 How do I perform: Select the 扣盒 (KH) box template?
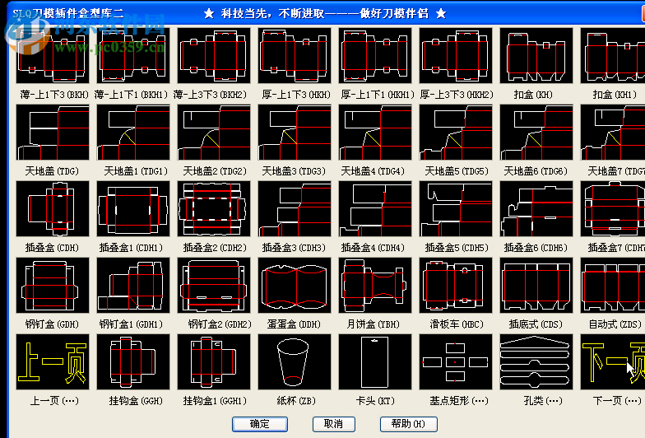pyautogui.click(x=536, y=56)
